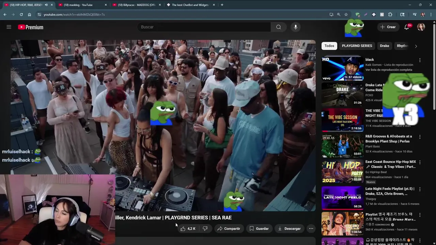
Task: Click the 'Crear' button
Action: (388, 27)
